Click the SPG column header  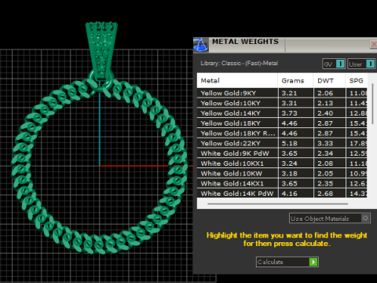click(357, 80)
